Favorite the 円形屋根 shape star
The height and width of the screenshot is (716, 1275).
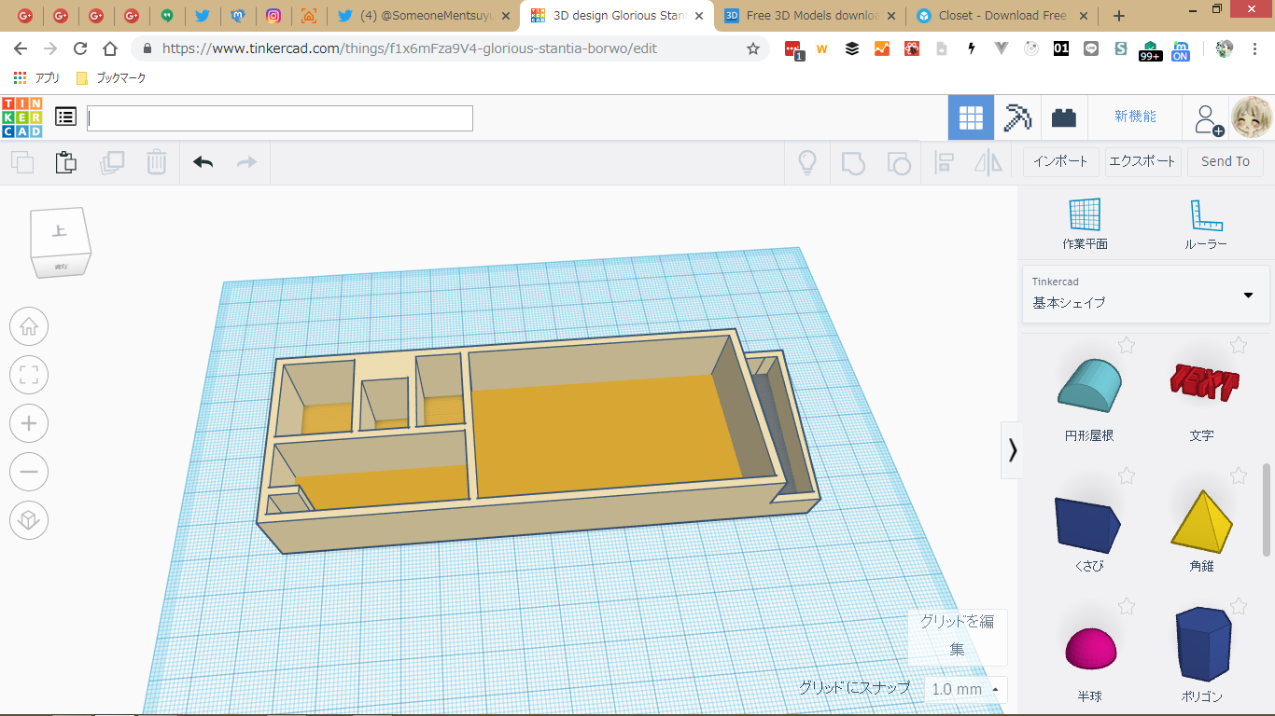coord(1127,346)
